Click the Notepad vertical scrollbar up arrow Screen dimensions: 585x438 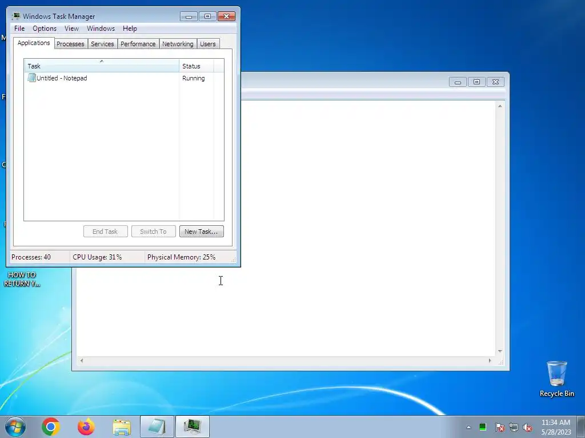pos(500,106)
